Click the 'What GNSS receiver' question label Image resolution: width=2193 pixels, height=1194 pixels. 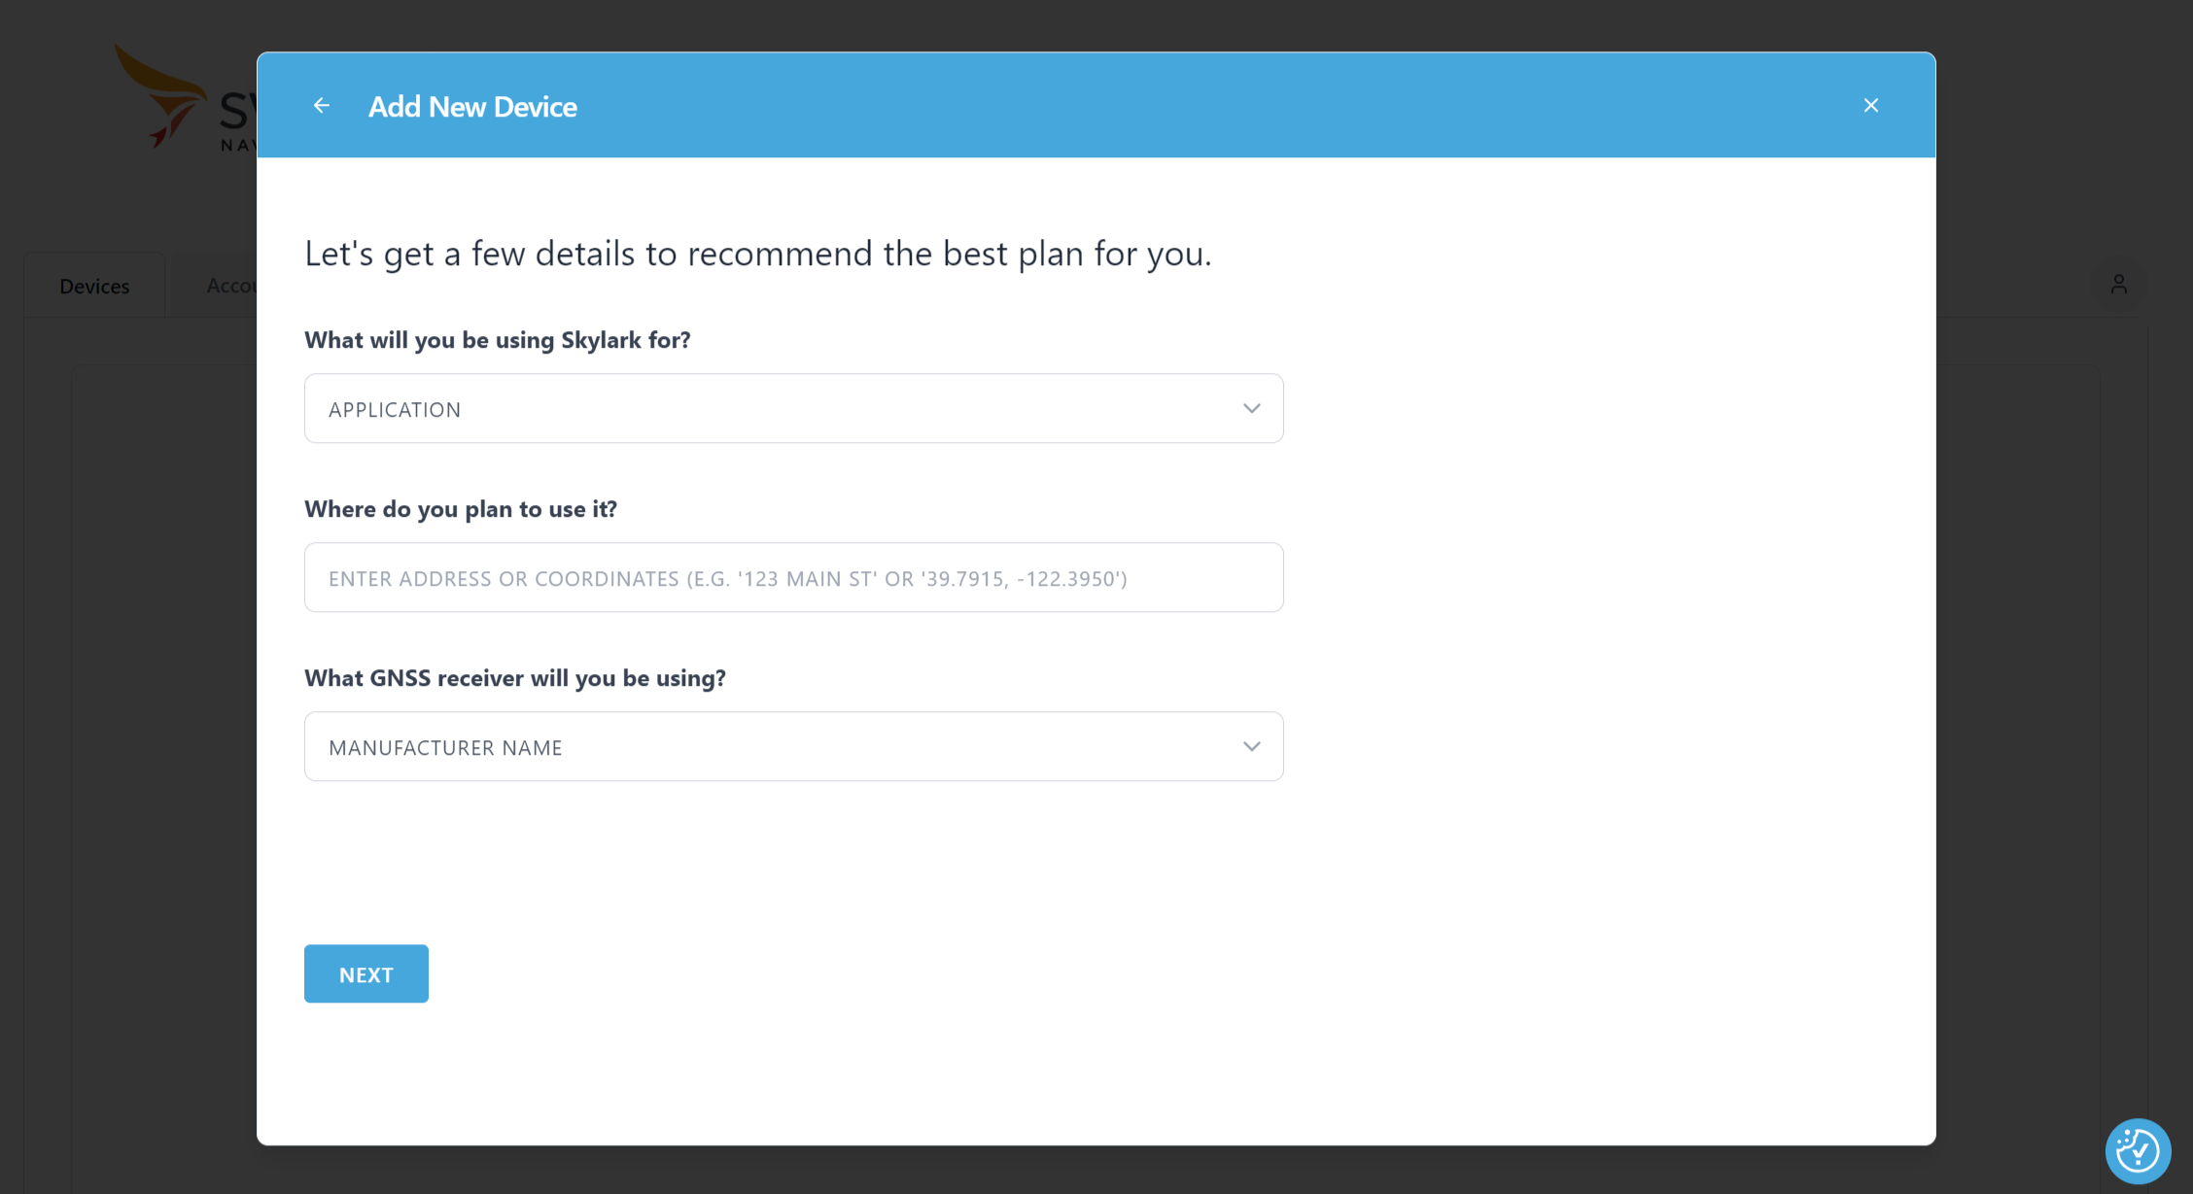coord(514,678)
